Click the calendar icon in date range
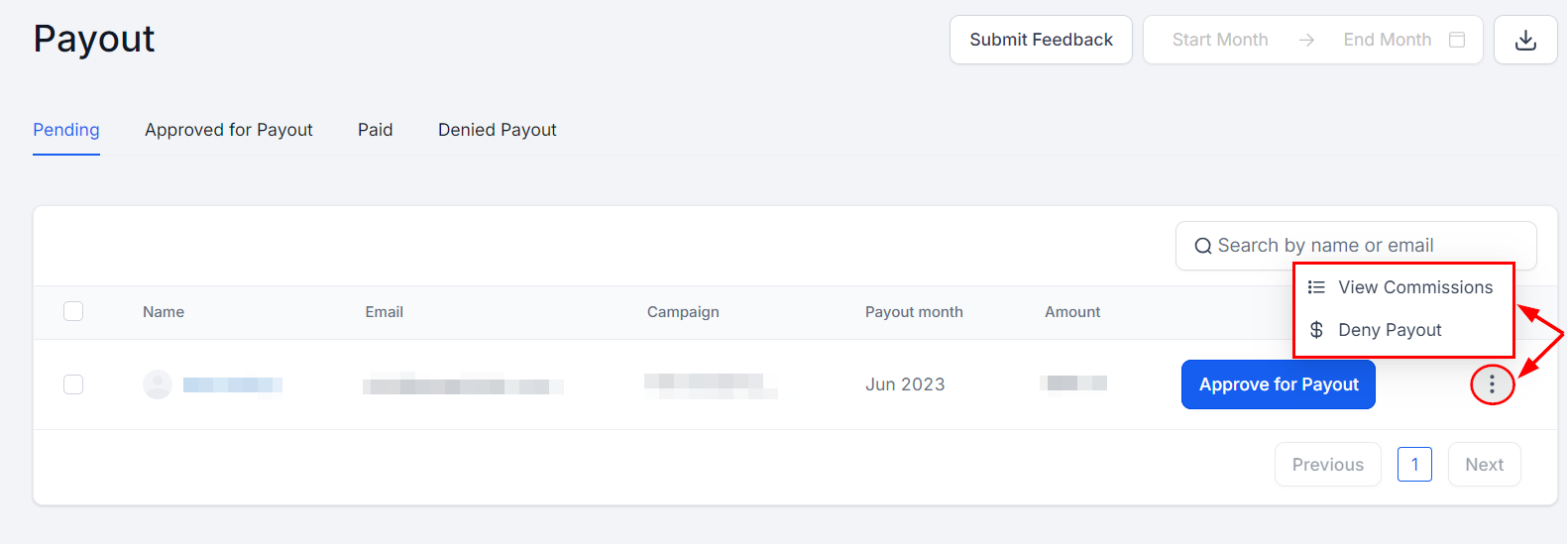Screen dimensions: 1567x544 (x=1457, y=40)
